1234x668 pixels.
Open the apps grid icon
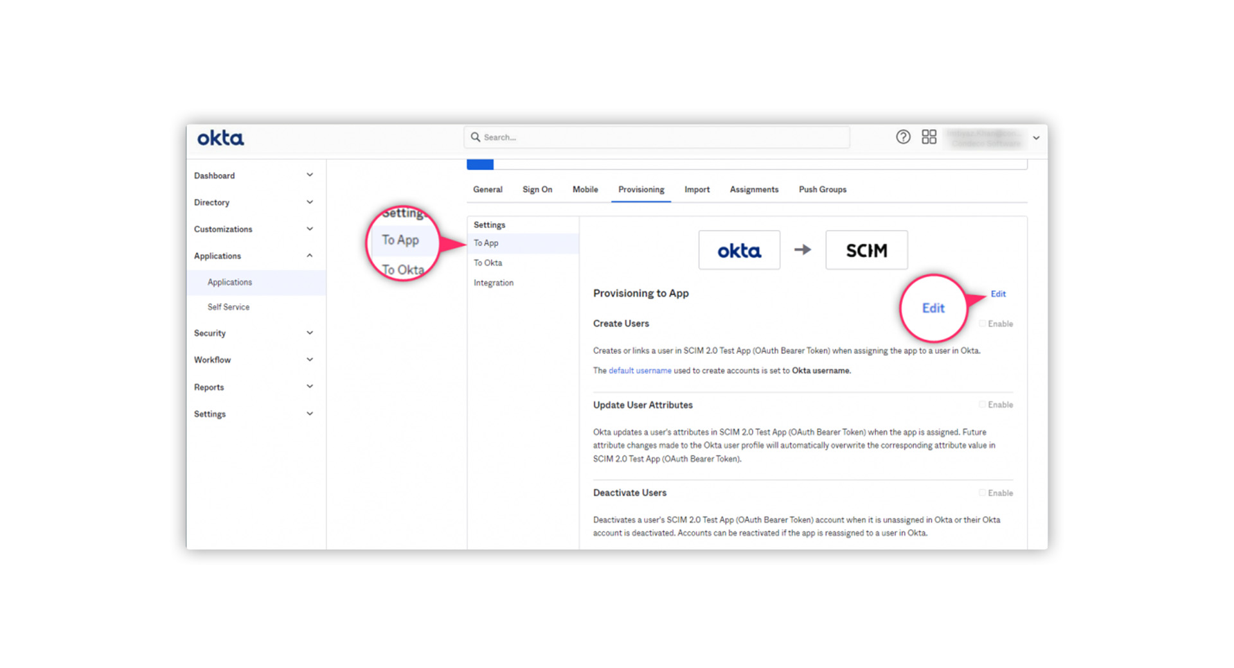click(x=929, y=137)
